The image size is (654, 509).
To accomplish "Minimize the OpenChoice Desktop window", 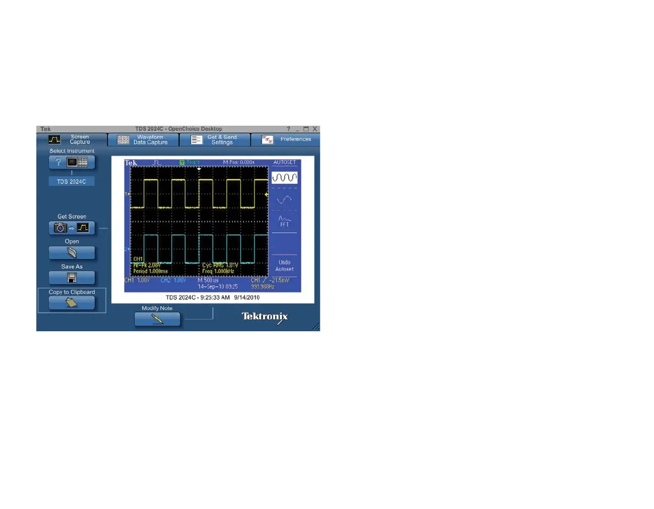I will pyautogui.click(x=297, y=129).
